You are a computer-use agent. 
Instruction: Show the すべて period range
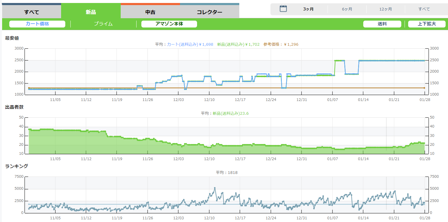(x=424, y=9)
